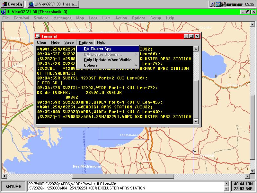
Task: Open the File menu
Action: (5, 18)
